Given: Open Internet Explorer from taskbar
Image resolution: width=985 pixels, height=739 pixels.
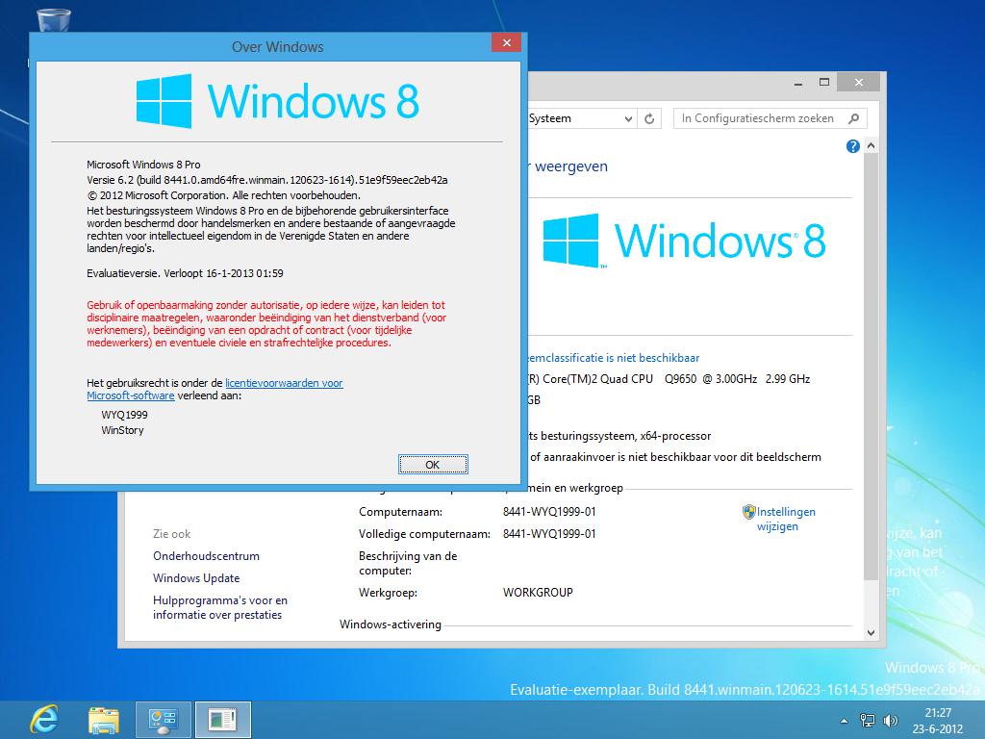Looking at the screenshot, I should [x=44, y=720].
